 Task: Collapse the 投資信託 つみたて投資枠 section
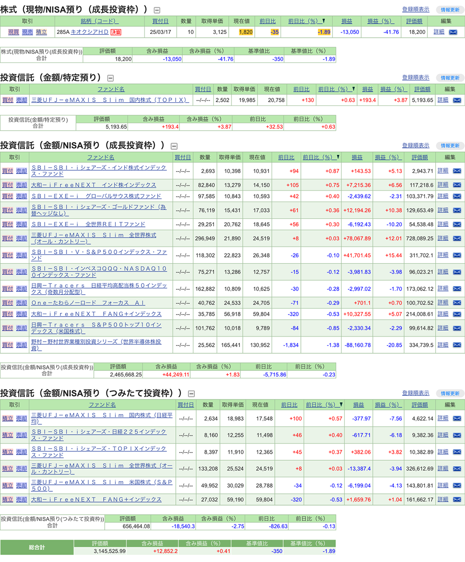tap(191, 394)
